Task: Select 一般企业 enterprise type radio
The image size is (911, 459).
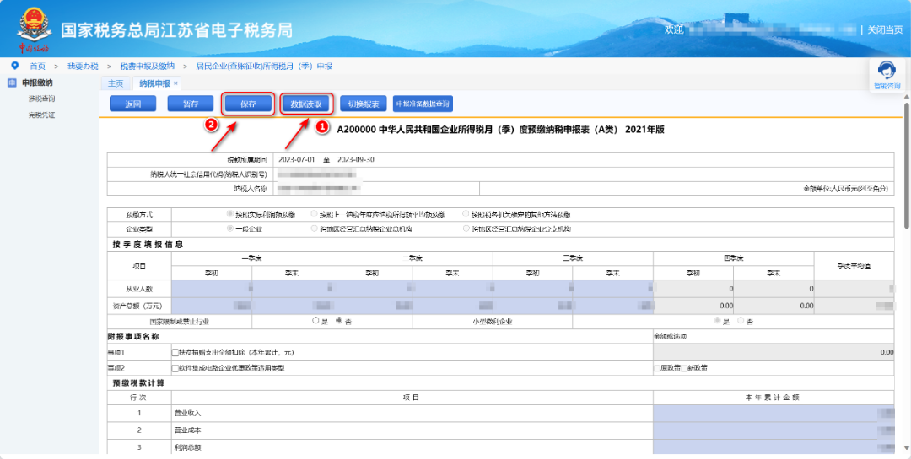Action: pyautogui.click(x=230, y=228)
